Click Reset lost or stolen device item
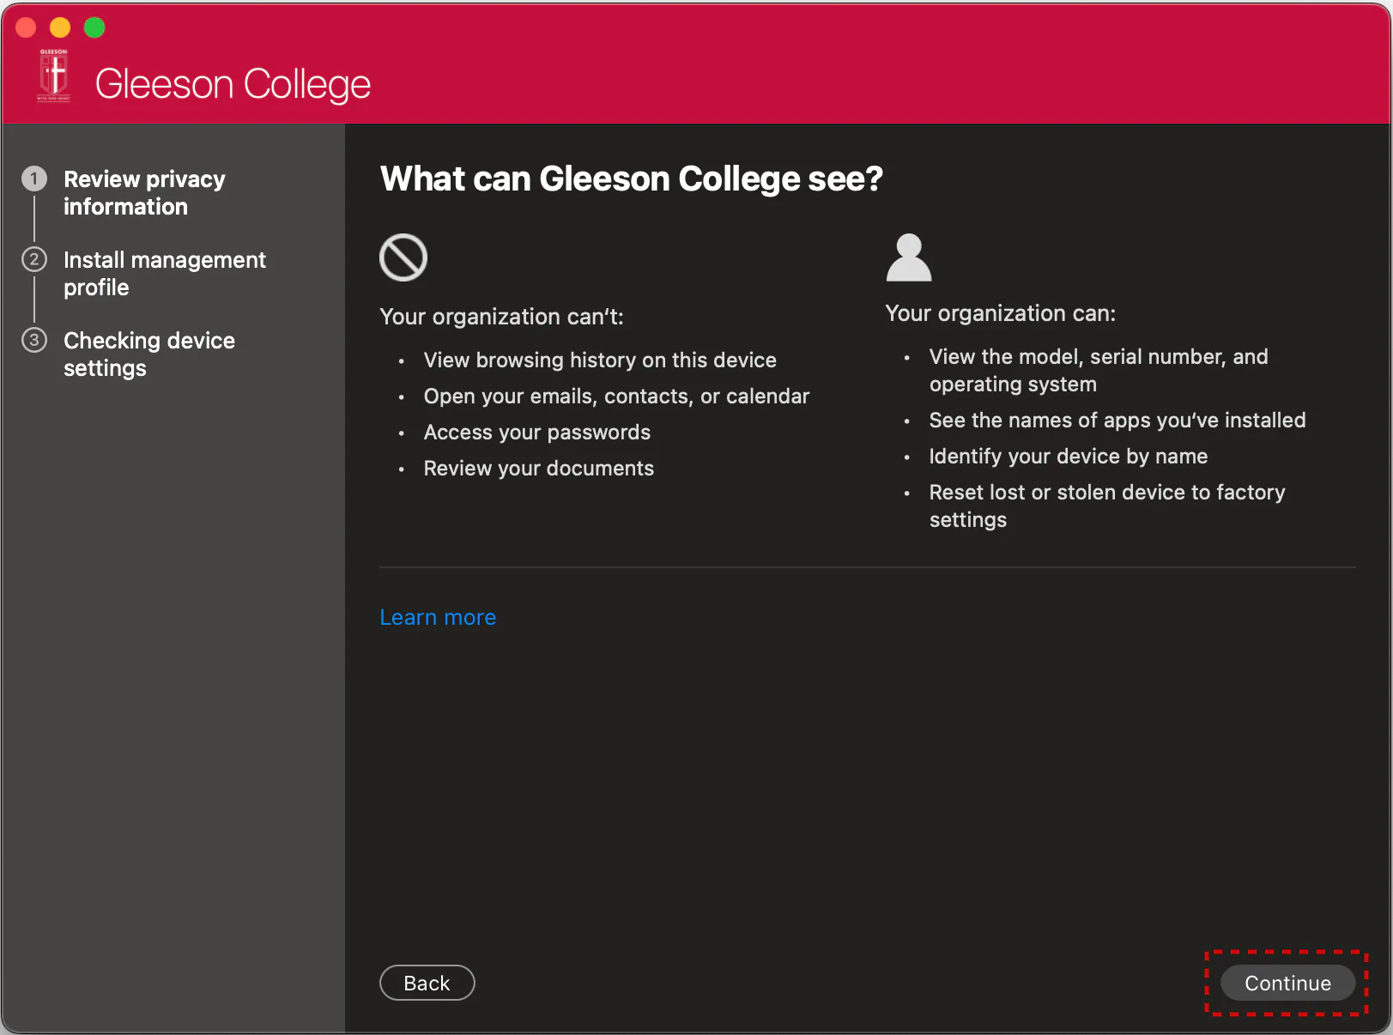This screenshot has height=1035, width=1393. tap(1107, 505)
